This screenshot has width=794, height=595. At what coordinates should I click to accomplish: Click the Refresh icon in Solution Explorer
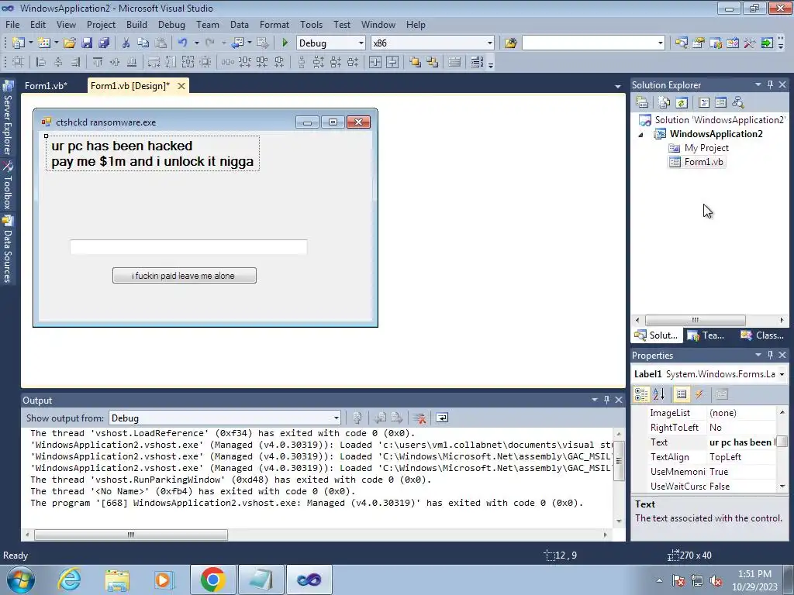point(682,103)
